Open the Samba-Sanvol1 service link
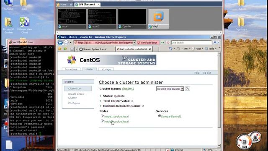Viewport: 268px width, 151px height. coord(171,117)
